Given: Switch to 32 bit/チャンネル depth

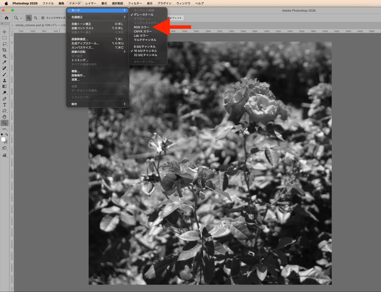Looking at the screenshot, I should click(x=145, y=55).
